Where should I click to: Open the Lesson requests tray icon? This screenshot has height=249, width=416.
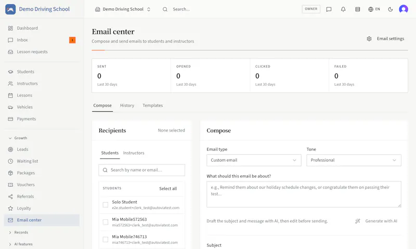click(x=10, y=51)
